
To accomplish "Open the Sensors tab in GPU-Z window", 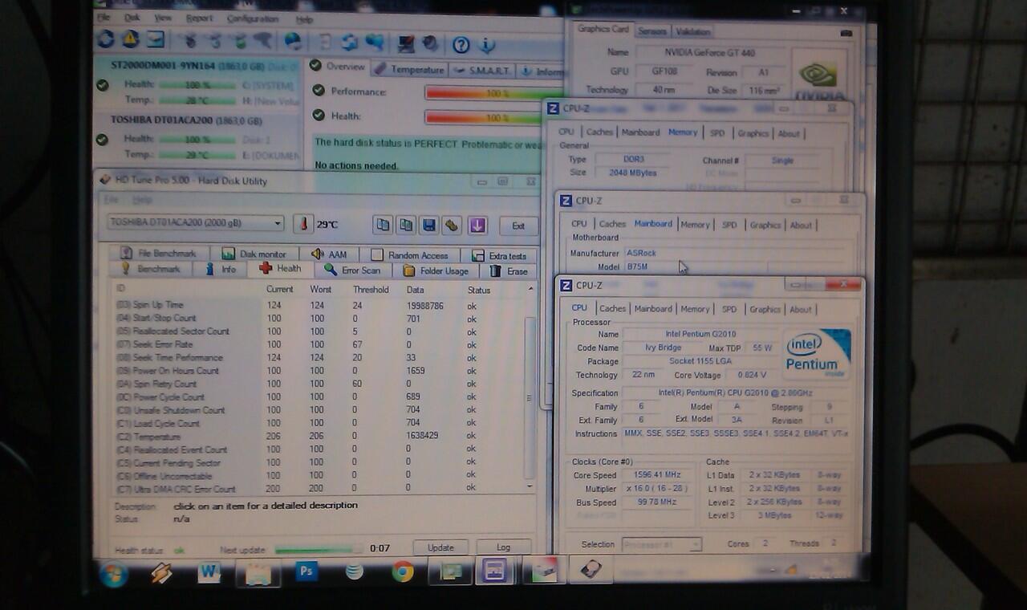I will point(652,32).
